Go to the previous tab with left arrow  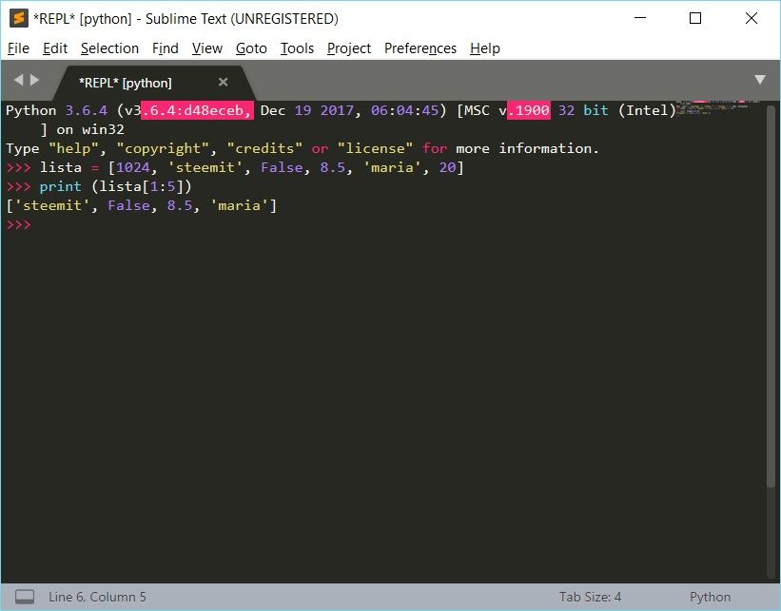click(18, 80)
